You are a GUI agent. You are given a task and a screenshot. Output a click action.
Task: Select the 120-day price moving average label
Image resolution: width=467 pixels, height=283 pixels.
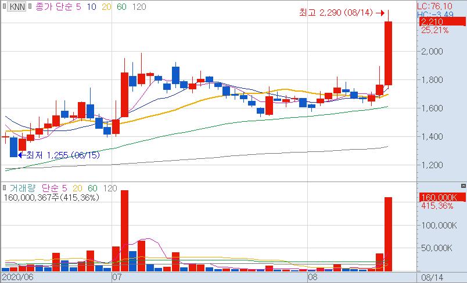click(x=139, y=6)
